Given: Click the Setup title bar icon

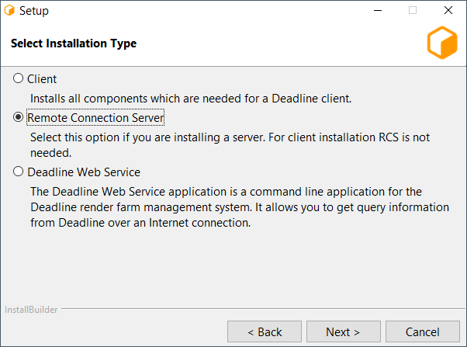Looking at the screenshot, I should pos(9,10).
